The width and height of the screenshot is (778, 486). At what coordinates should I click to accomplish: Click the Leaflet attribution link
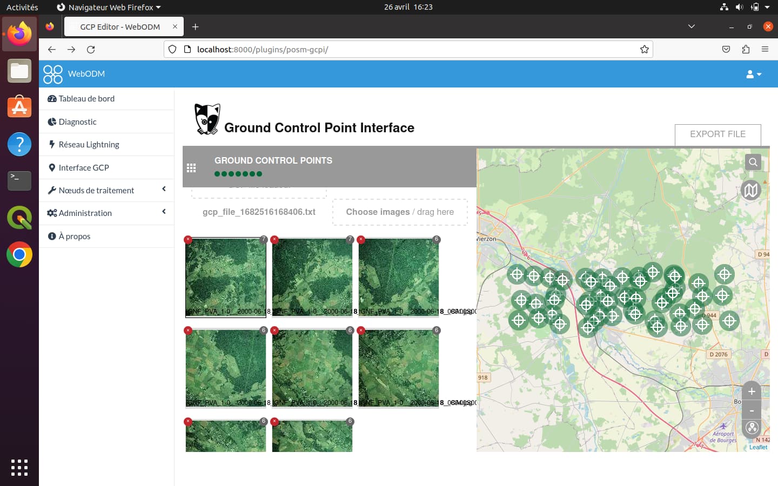pyautogui.click(x=758, y=447)
